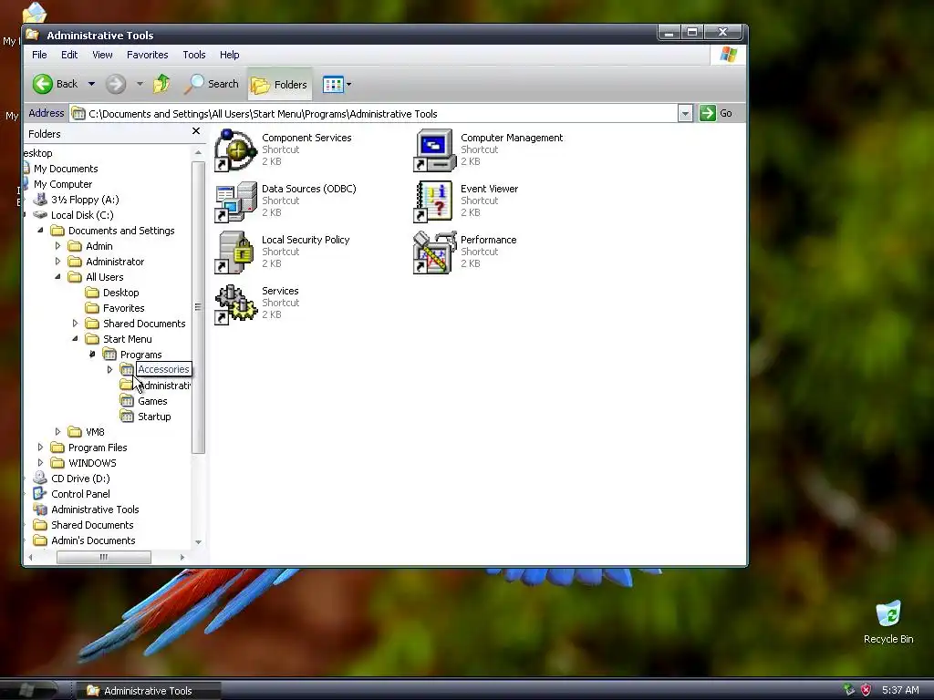
Task: Open the Views dropdown button
Action: pos(337,85)
